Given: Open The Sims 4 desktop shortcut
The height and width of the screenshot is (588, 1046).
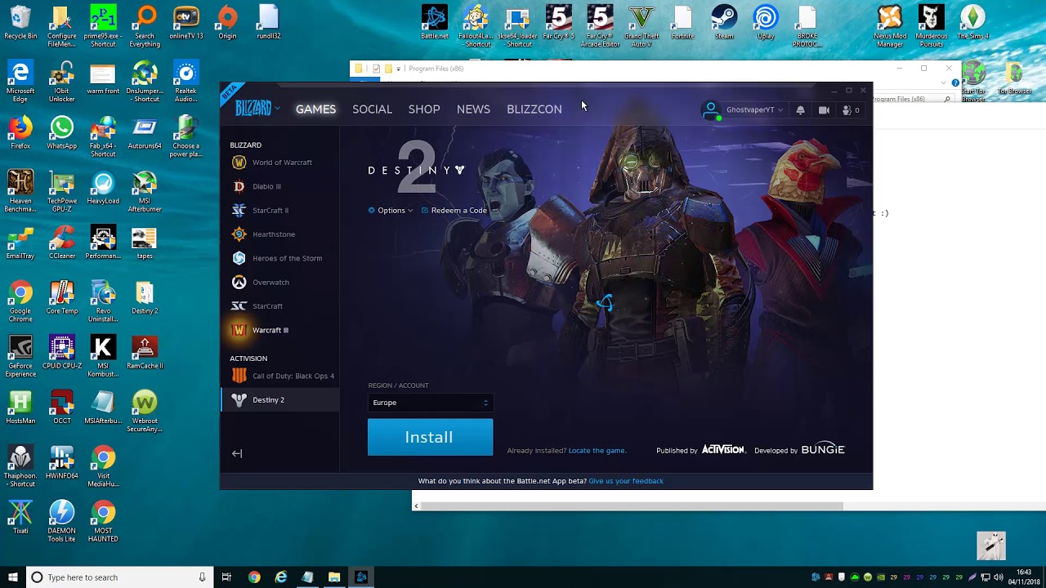Looking at the screenshot, I should [x=972, y=23].
